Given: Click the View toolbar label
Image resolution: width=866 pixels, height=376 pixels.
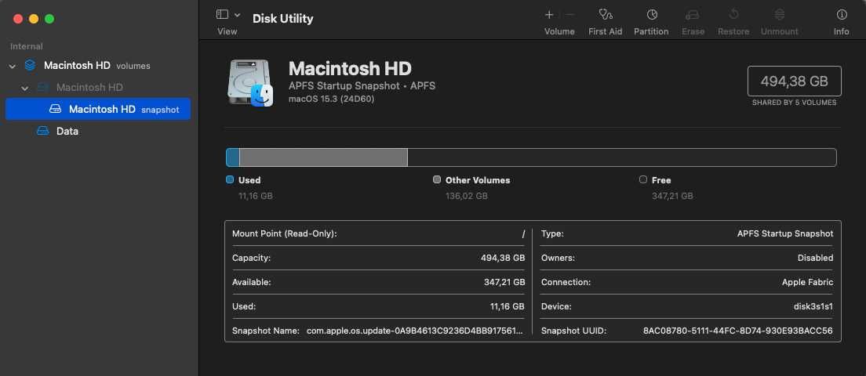Looking at the screenshot, I should click(x=227, y=31).
